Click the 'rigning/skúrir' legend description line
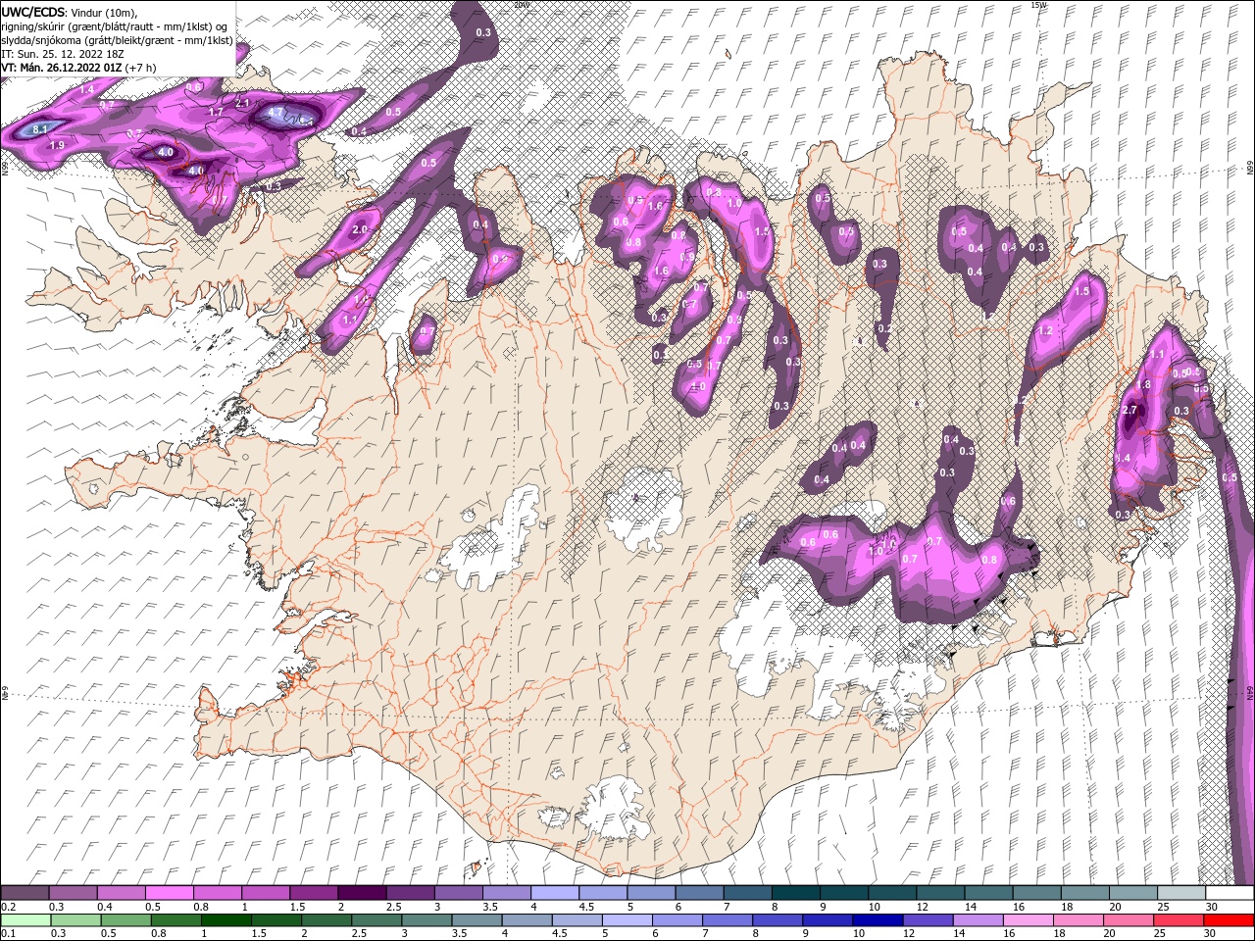Screen dimensions: 1255x941 (114, 26)
